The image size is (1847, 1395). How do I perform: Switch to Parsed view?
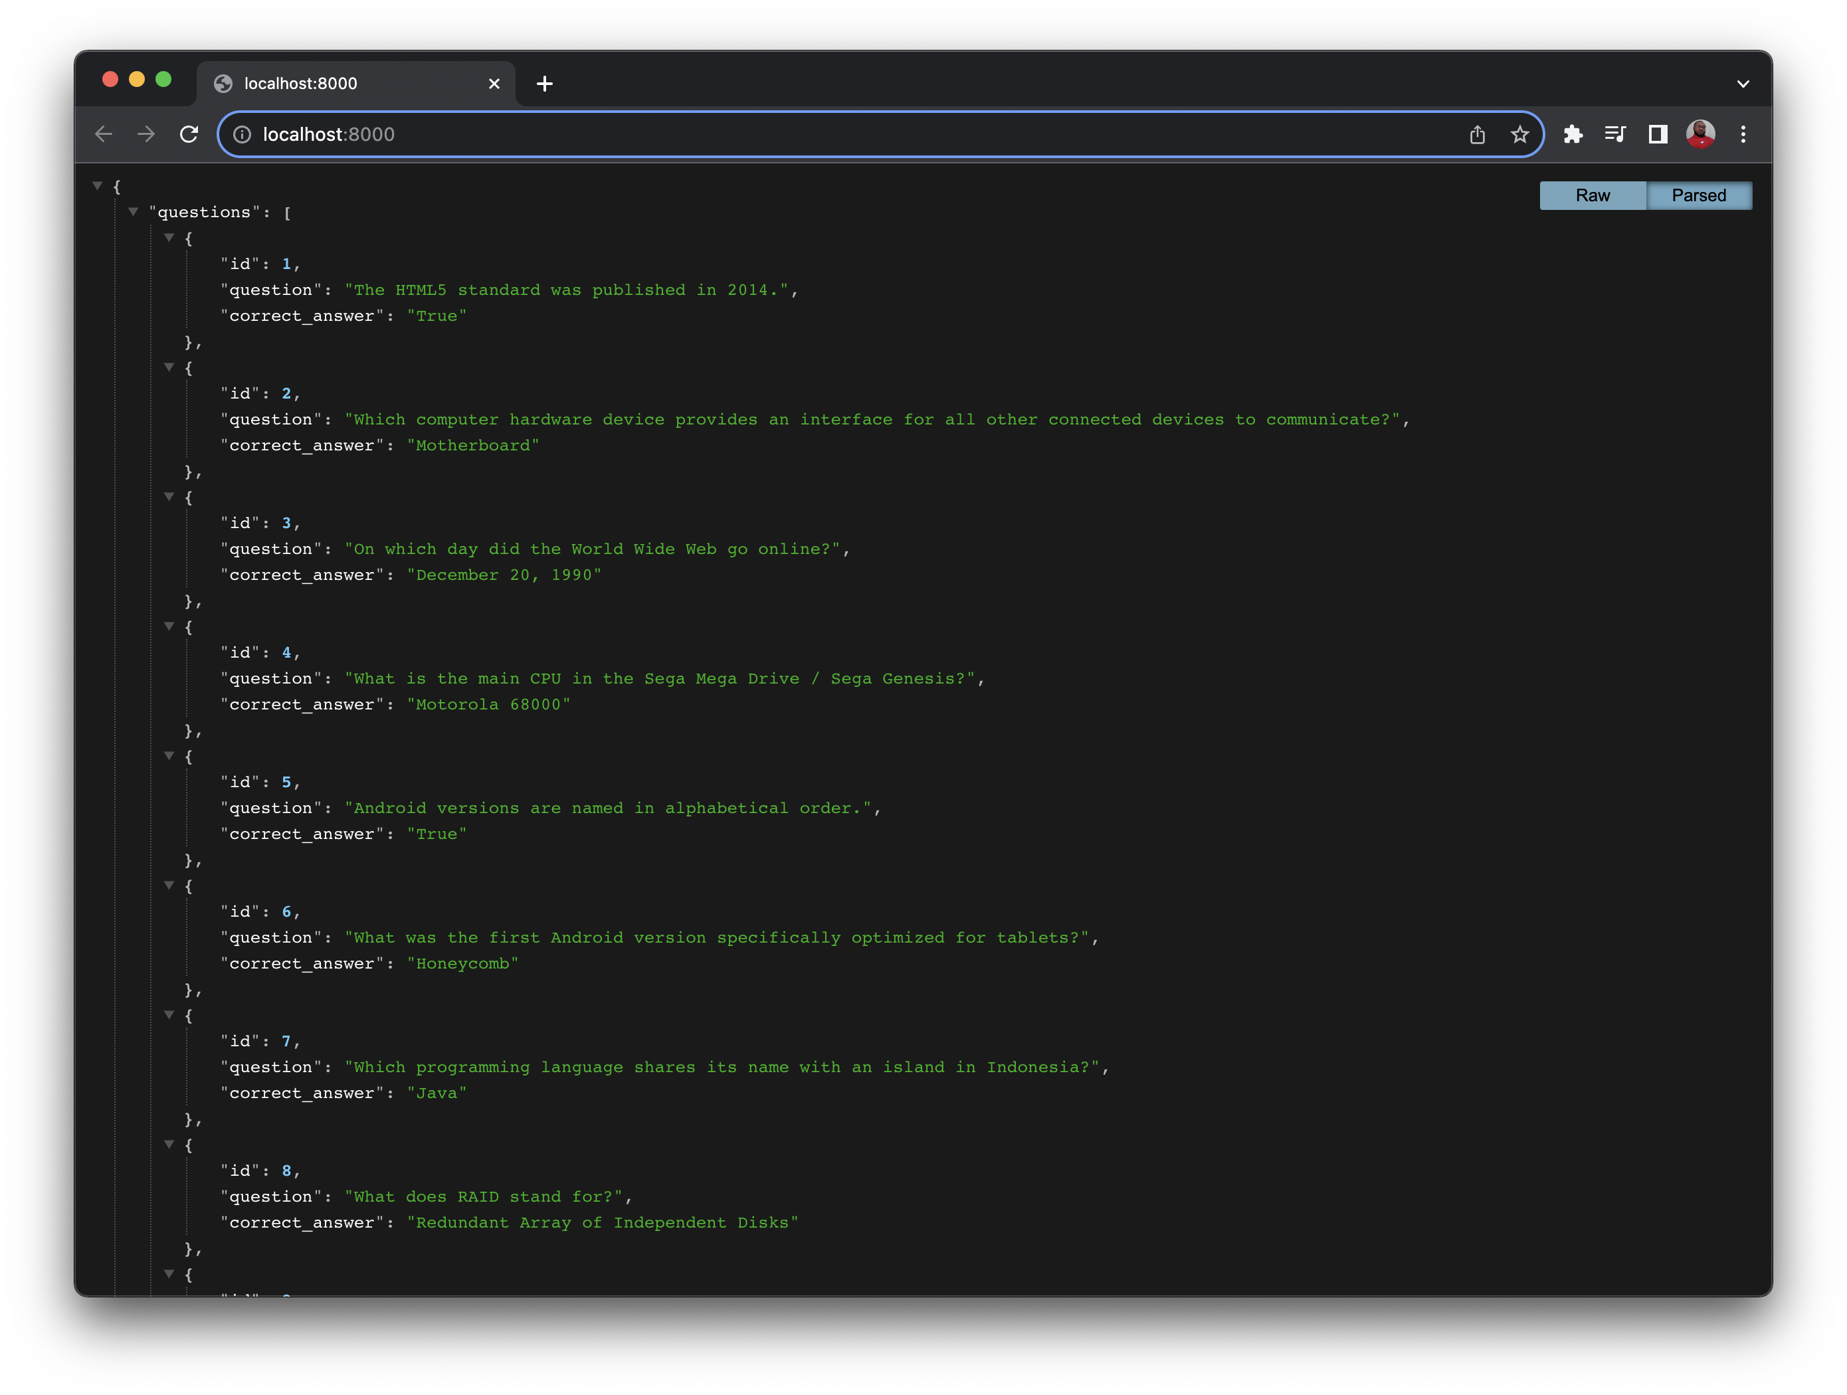pyautogui.click(x=1700, y=195)
